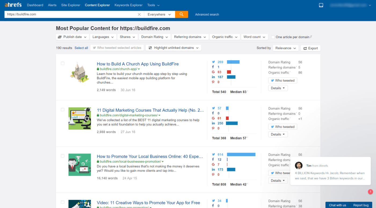
Task: Click the Export arrow icon
Action: [x=305, y=48]
